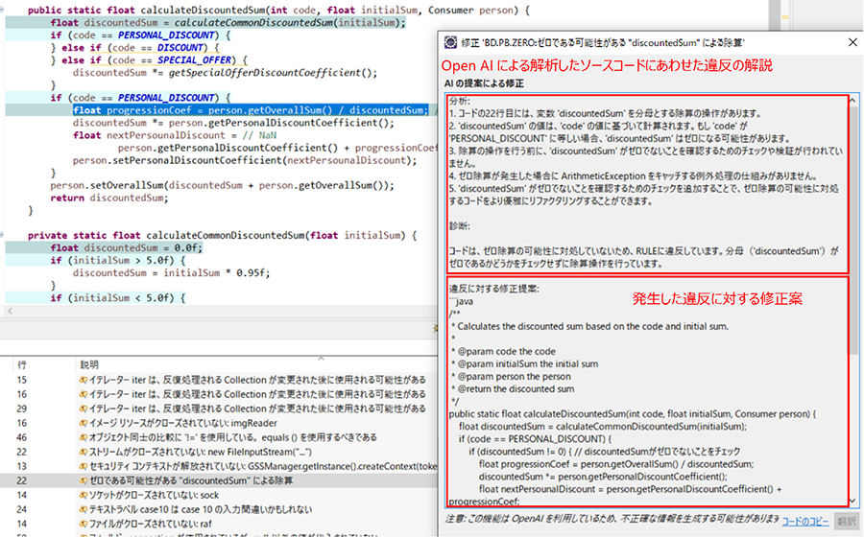The width and height of the screenshot is (864, 537).
Task: Click the person.setOverallSum code line
Action: click(x=222, y=185)
